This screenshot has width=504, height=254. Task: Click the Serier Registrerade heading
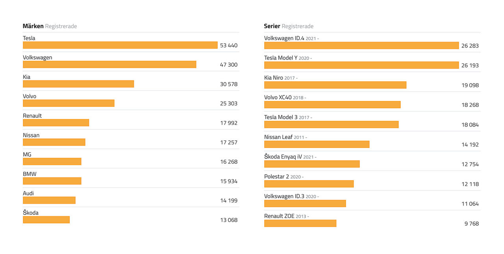click(x=289, y=26)
